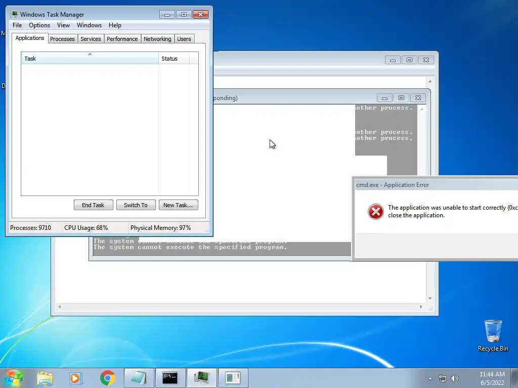Maximize the Windows Task Manager window

184,15
